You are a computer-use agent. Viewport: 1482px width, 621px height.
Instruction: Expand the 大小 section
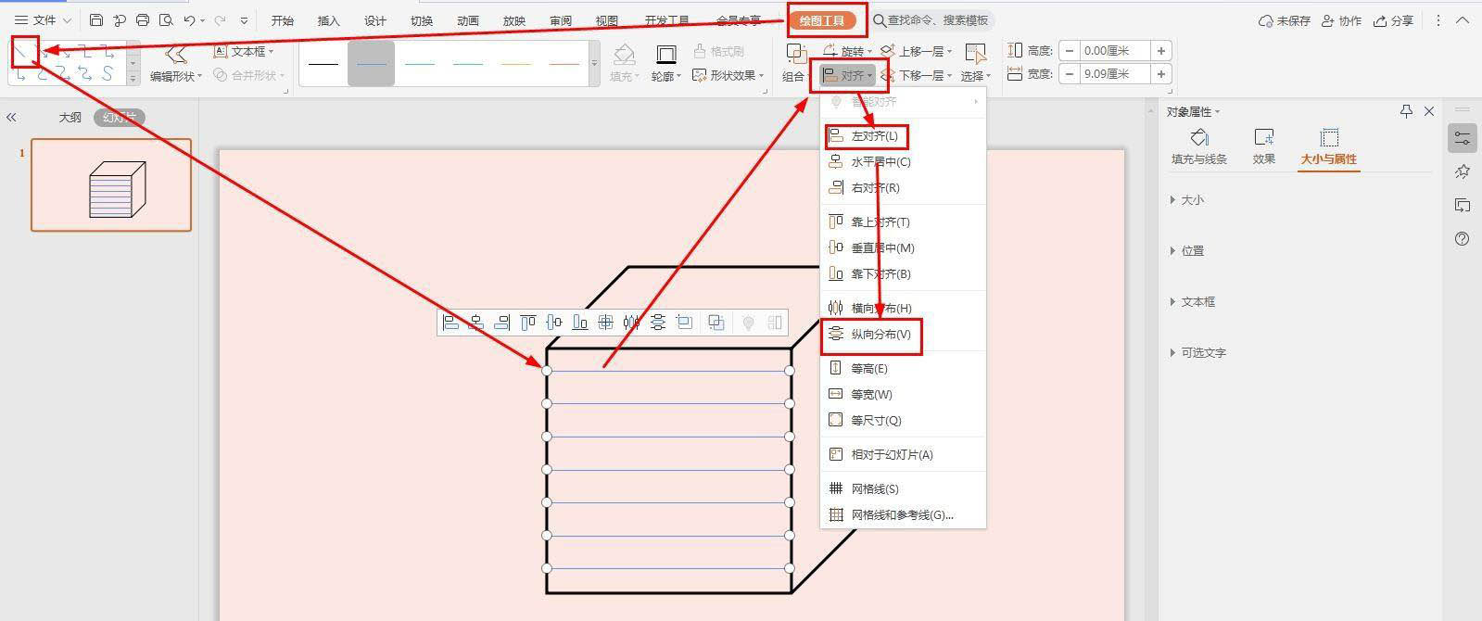[1187, 200]
